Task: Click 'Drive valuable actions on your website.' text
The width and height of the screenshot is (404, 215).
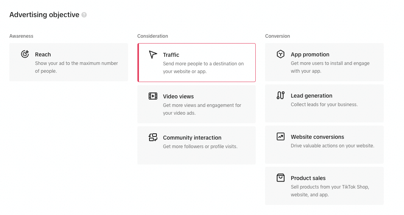Action: [x=332, y=146]
